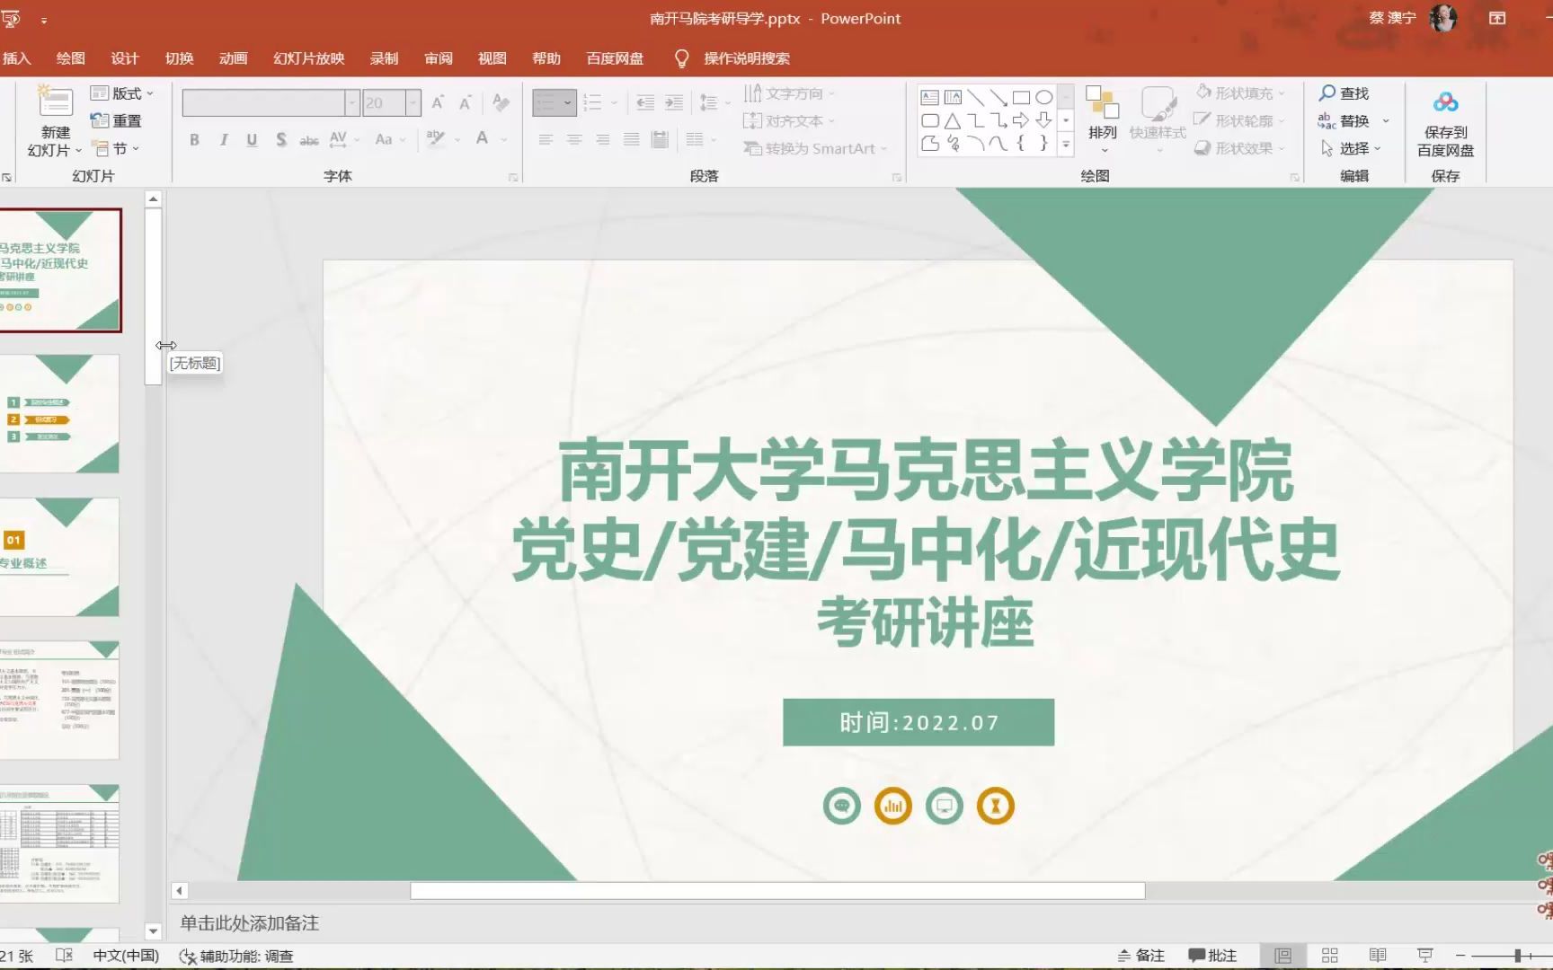Image resolution: width=1553 pixels, height=970 pixels.
Task: Select the 01 专业概述 slide thumbnail
Action: (59, 558)
